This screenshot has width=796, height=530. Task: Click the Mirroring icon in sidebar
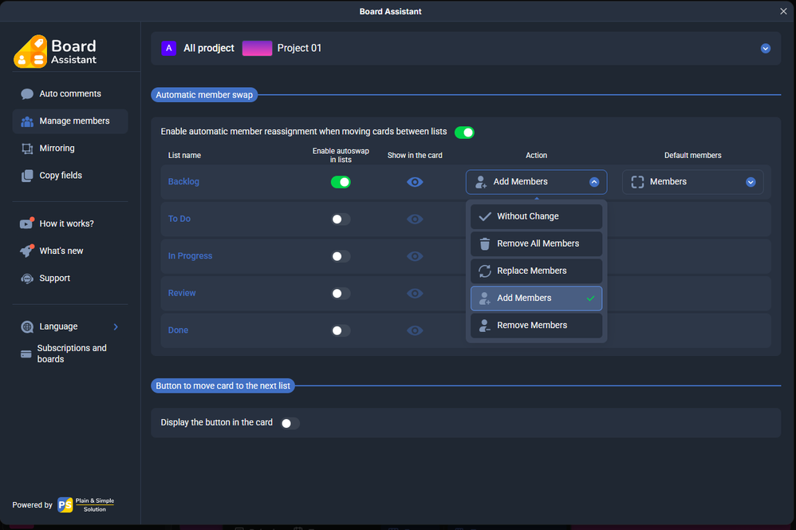click(x=27, y=148)
